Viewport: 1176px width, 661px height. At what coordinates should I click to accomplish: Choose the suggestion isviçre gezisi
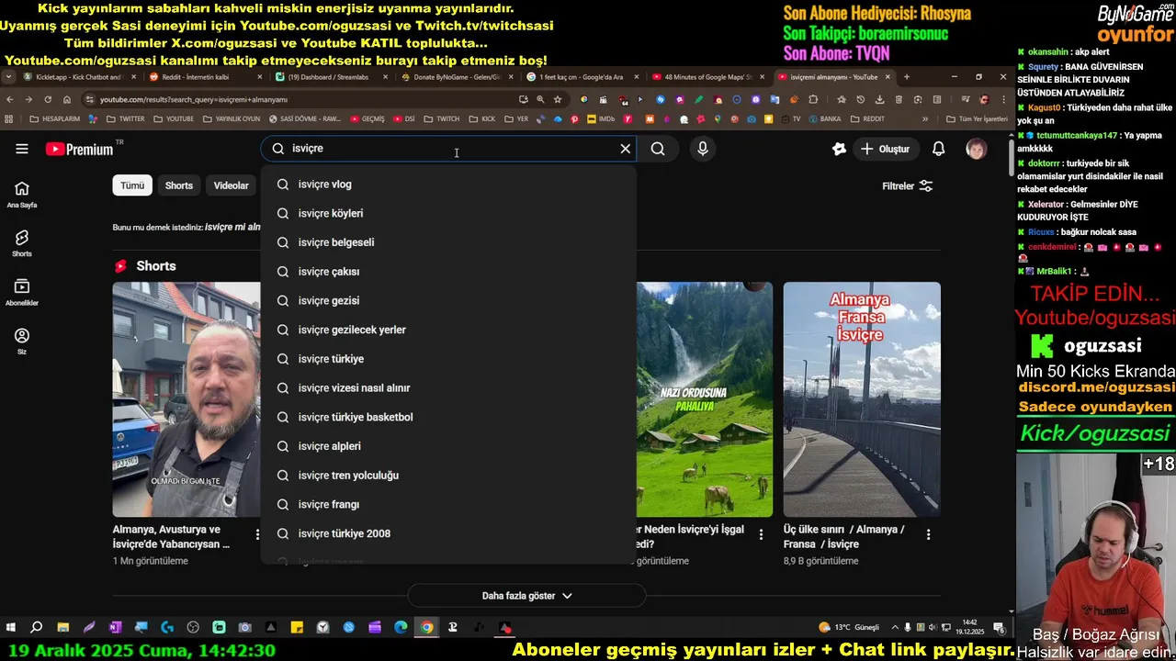pos(448,300)
